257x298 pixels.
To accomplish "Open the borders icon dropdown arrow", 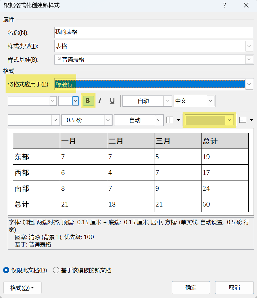I will click(178, 120).
